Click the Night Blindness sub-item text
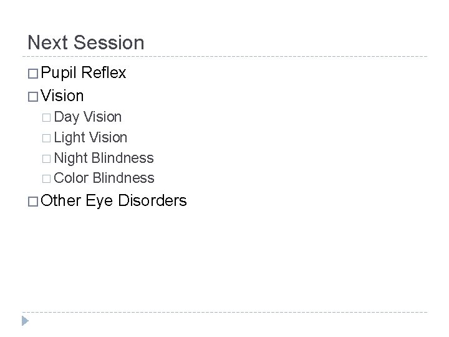The height and width of the screenshot is (337, 449). 104,158
